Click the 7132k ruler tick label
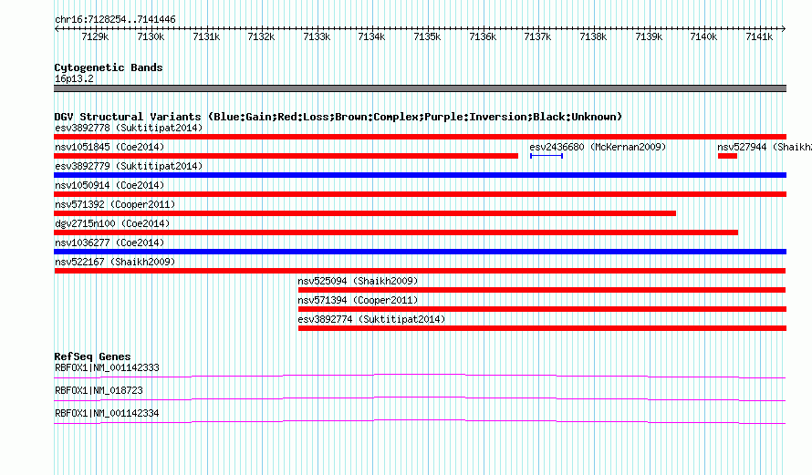Image resolution: width=812 pixels, height=475 pixels. (261, 36)
